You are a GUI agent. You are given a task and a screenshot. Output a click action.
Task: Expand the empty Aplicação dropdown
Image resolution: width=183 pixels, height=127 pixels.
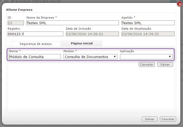(x=146, y=57)
